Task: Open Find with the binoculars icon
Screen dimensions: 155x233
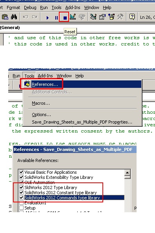Action: tap(14, 17)
